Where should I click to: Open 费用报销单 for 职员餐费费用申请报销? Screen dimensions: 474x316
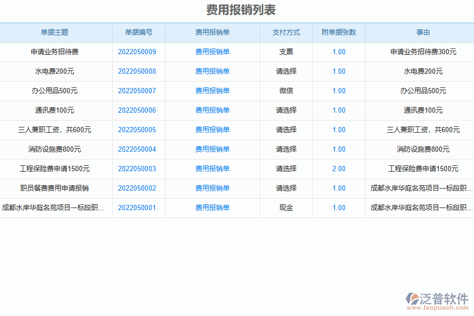[x=212, y=188]
